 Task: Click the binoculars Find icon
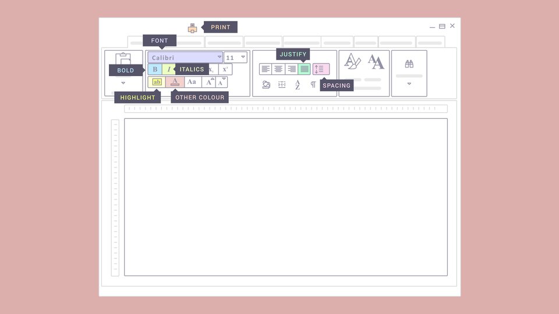pos(409,64)
